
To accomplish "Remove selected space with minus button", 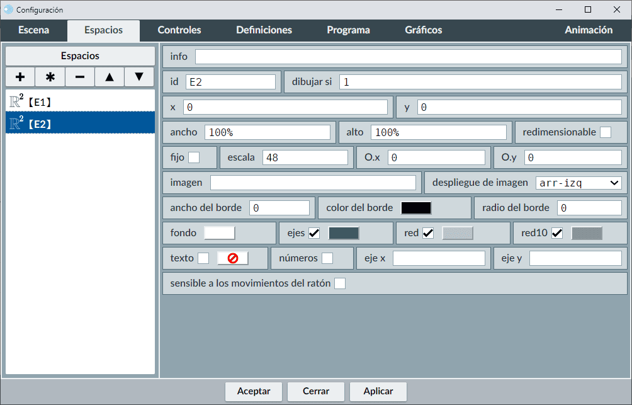I will coord(80,77).
